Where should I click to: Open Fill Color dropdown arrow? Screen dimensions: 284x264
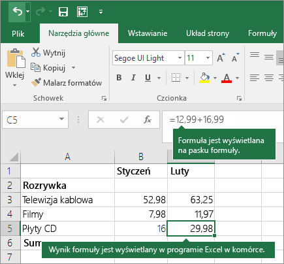215,78
